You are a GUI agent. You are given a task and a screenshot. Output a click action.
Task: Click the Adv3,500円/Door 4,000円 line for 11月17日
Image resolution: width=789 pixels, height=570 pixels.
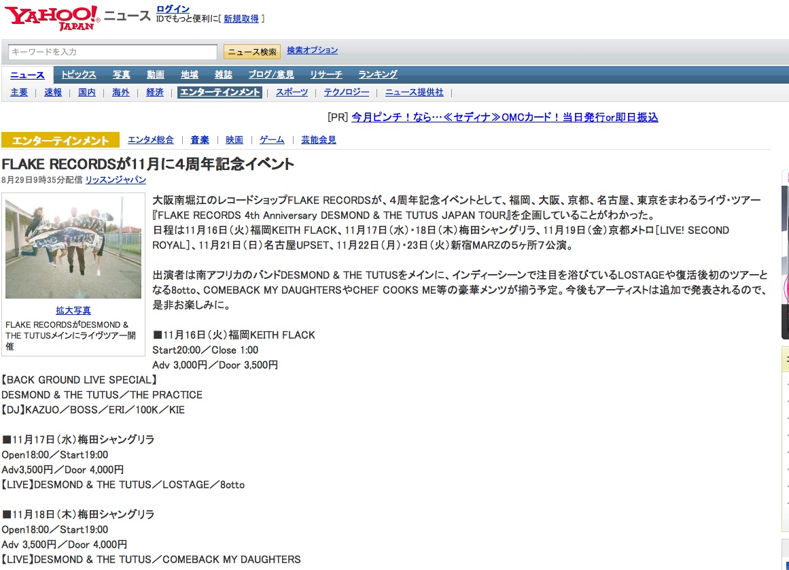(x=63, y=470)
